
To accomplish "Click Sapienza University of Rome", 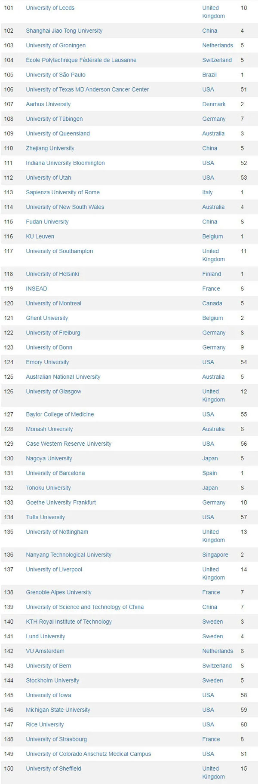I will (x=62, y=192).
